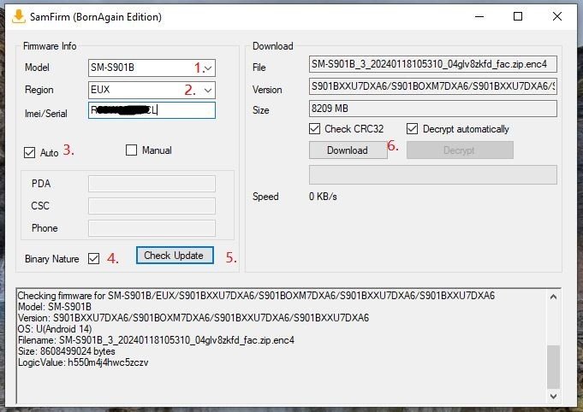Disable the Check CRC32 checkbox

[x=315, y=129]
